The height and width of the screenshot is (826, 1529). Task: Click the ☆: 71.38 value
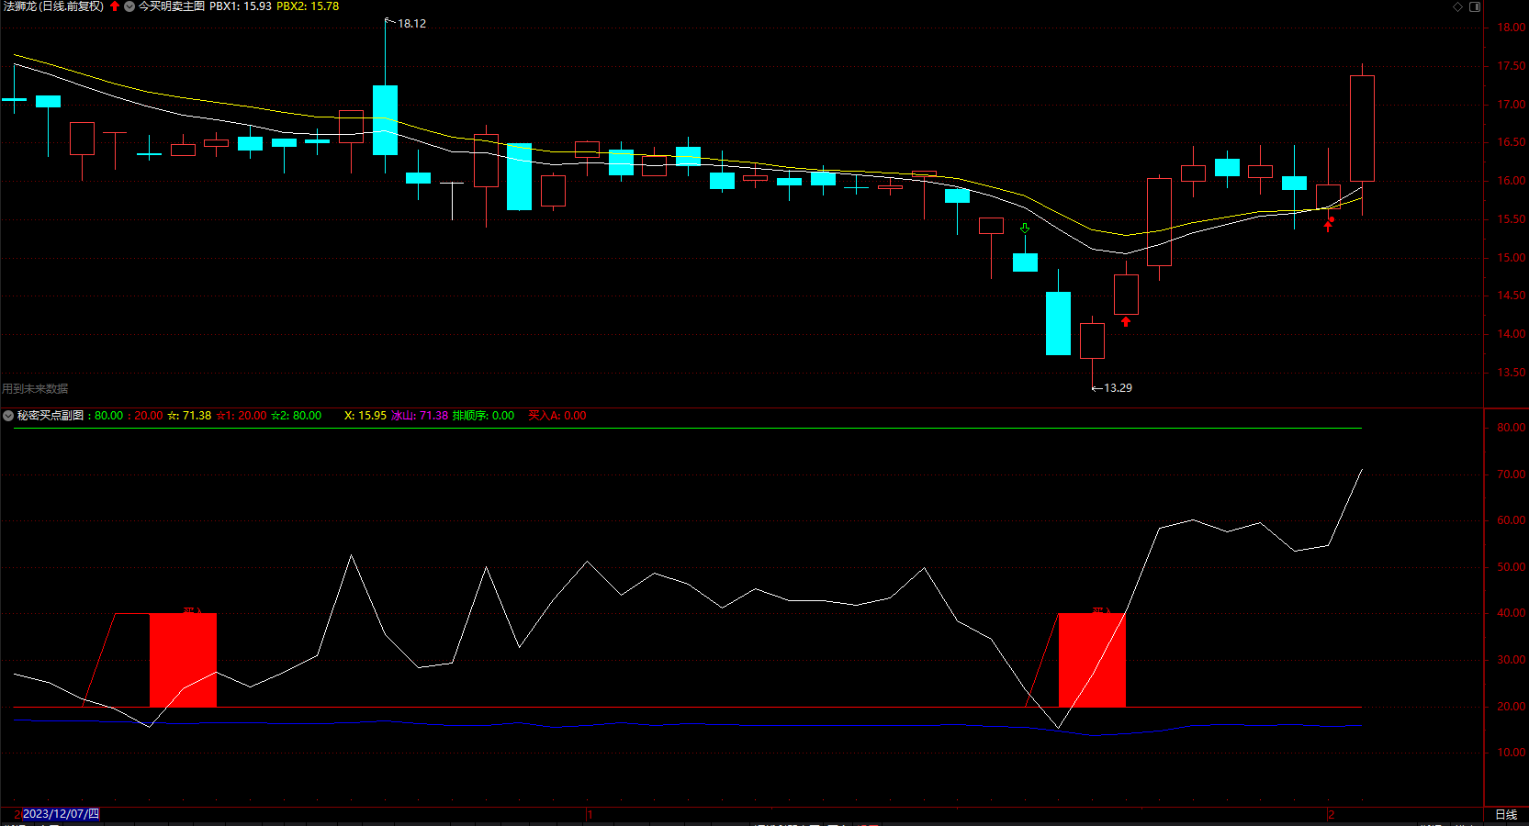point(189,416)
